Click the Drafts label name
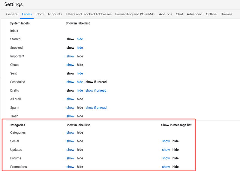Screen dimensions: 240x171 [14, 90]
